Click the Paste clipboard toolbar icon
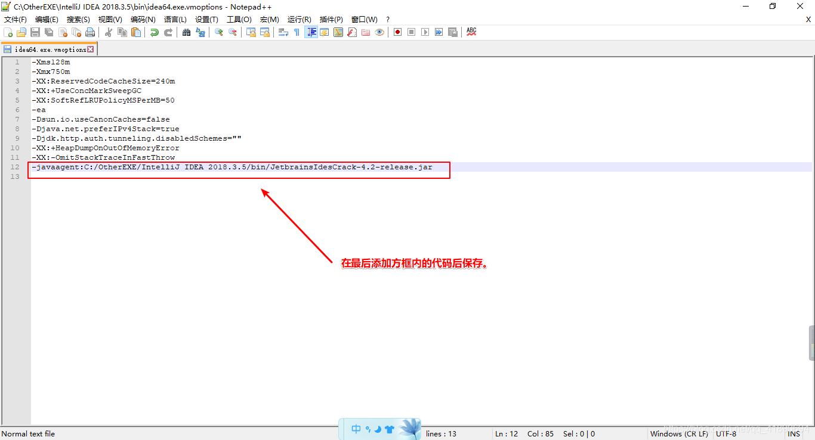This screenshot has width=815, height=440. 136,32
